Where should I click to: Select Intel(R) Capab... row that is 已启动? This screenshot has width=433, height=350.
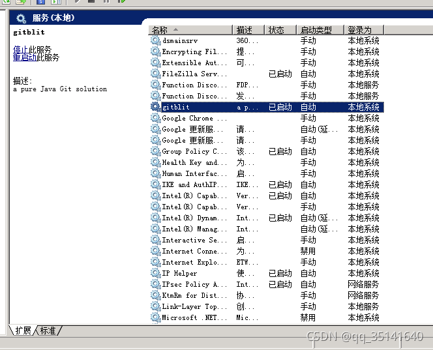tap(267, 196)
